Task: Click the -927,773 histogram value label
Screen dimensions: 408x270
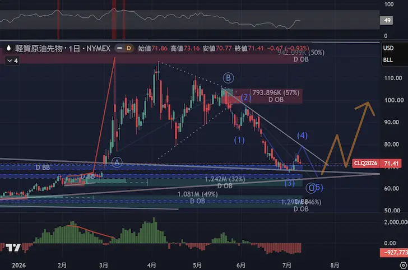Action: (394, 252)
